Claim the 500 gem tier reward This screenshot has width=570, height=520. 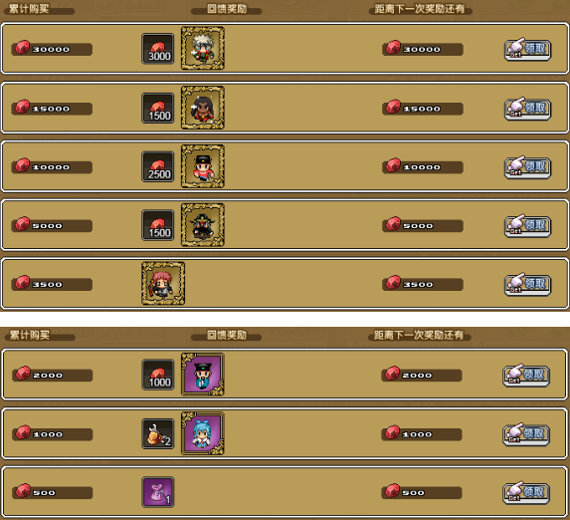526,492
